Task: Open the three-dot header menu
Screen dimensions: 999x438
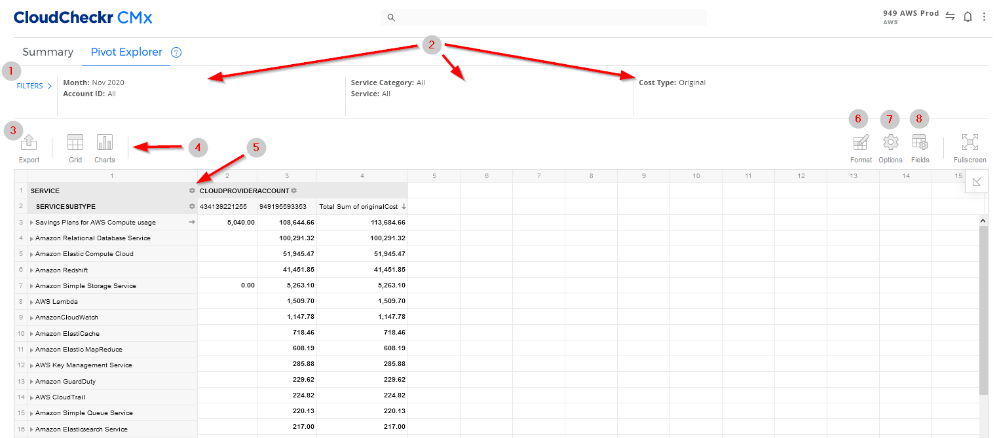Action: tap(984, 17)
